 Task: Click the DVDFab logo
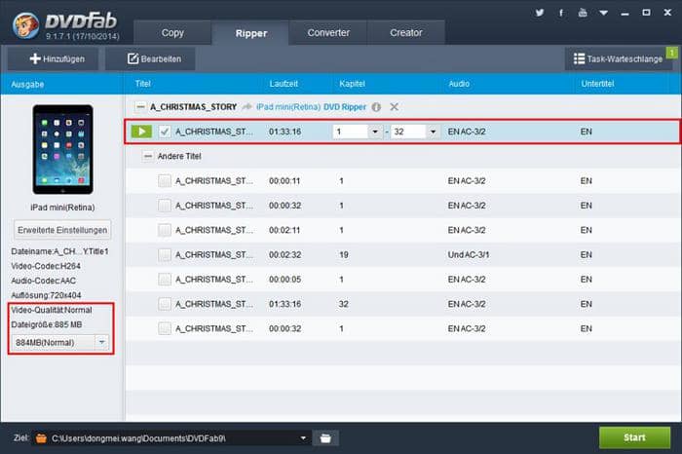click(65, 24)
